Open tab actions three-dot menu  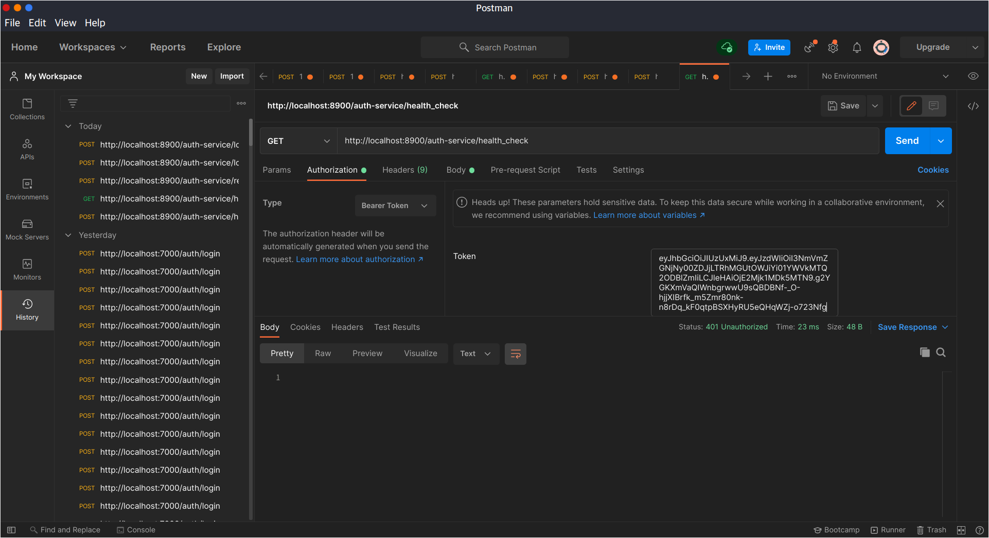792,76
